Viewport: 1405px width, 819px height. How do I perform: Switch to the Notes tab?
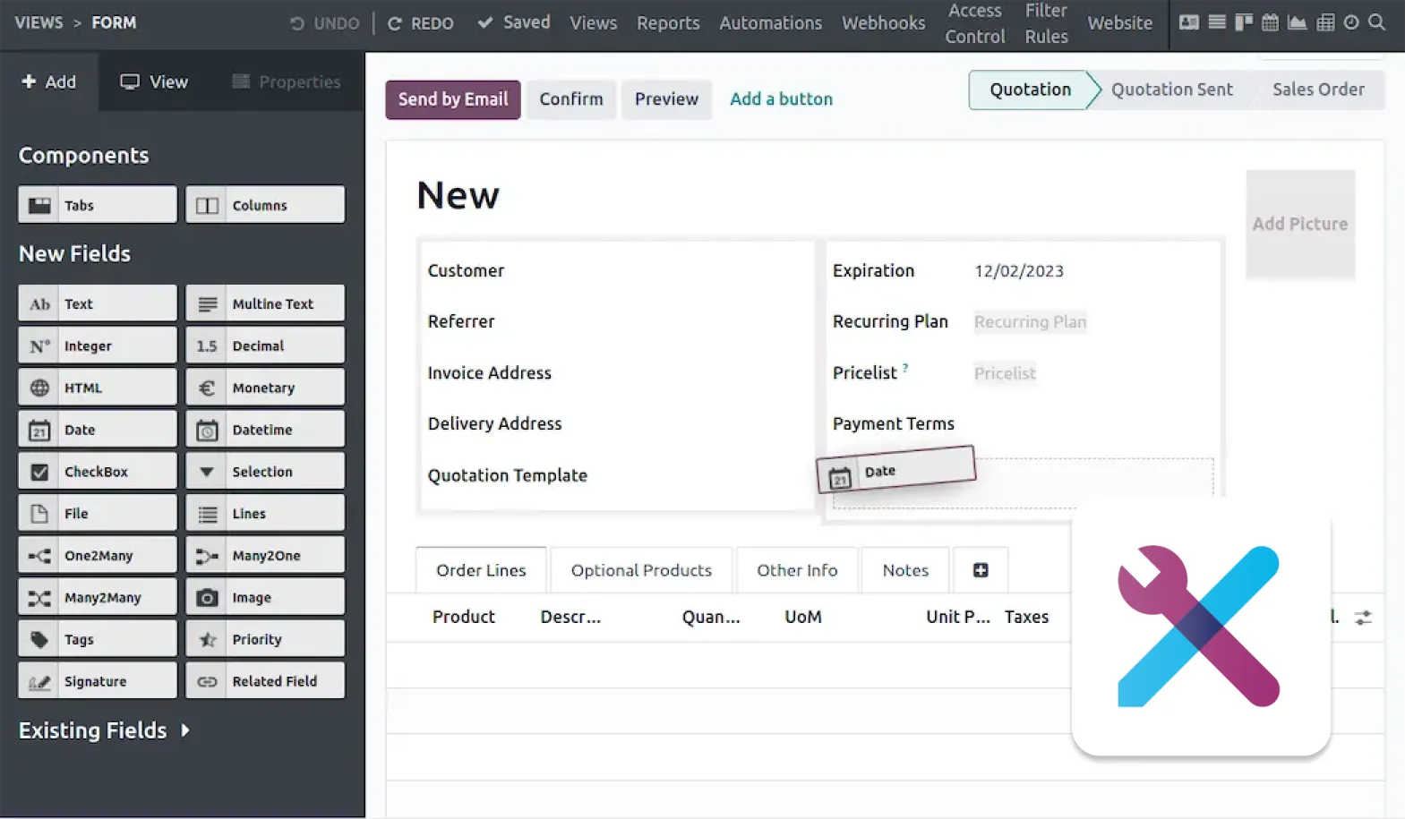[905, 570]
